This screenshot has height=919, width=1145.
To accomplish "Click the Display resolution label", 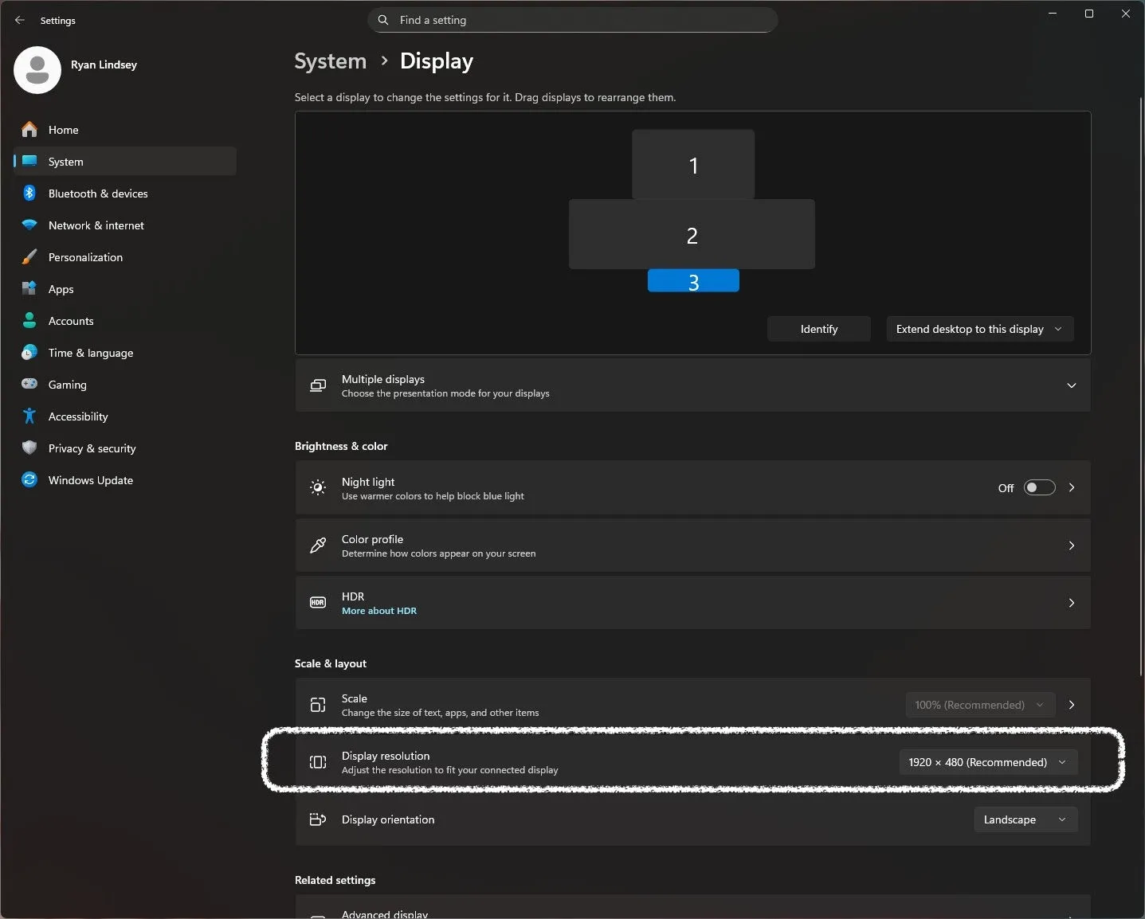I will pyautogui.click(x=386, y=756).
